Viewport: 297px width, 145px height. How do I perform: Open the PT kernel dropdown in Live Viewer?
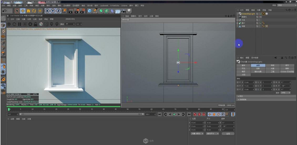[x=70, y=24]
